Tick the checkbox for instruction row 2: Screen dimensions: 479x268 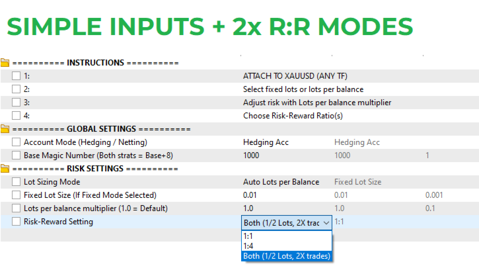click(17, 89)
